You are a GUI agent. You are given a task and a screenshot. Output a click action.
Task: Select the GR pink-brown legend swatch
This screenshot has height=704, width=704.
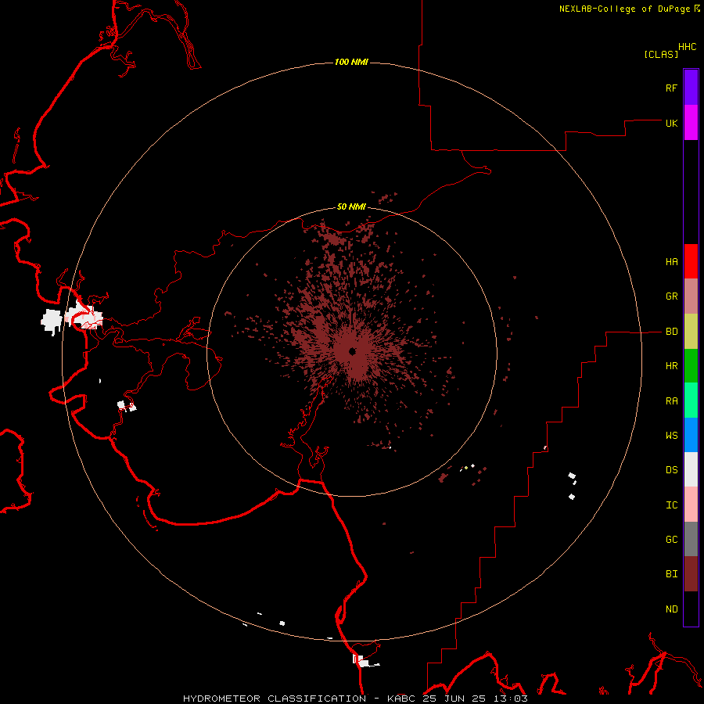click(691, 296)
